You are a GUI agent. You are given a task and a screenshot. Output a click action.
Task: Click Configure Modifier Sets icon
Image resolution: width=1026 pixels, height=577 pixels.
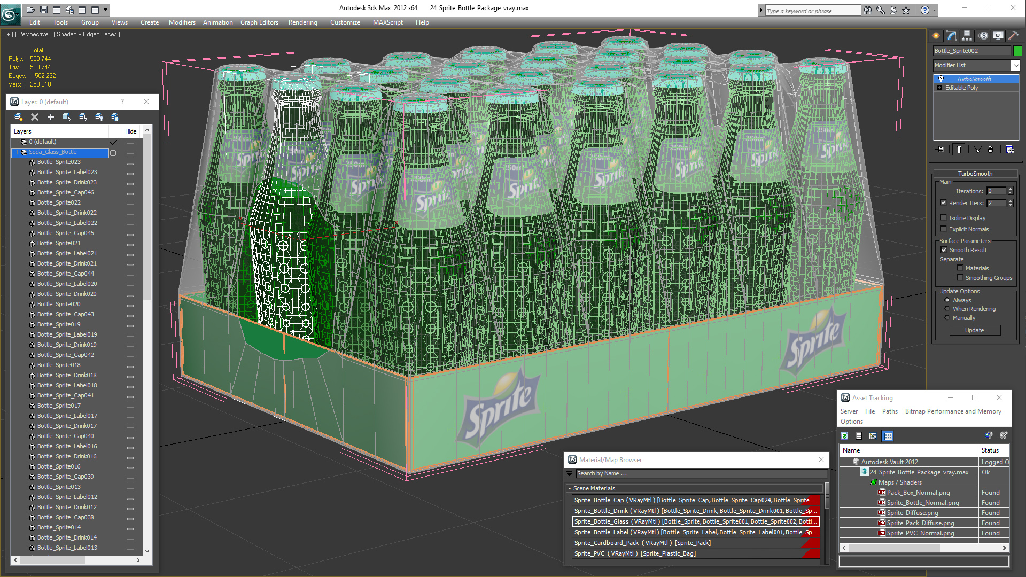point(1009,150)
